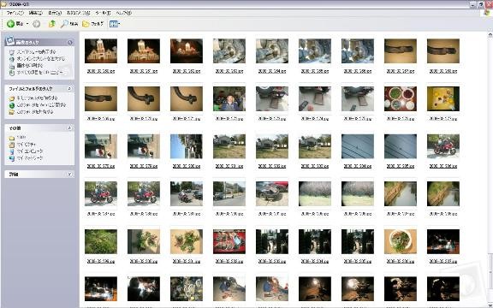
Task: Open the ファイル (File) menu
Action: [15, 13]
